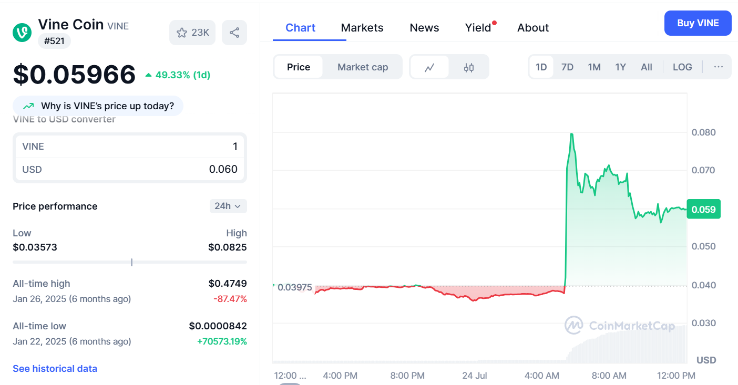Set chart range to 1Y

click(x=621, y=67)
